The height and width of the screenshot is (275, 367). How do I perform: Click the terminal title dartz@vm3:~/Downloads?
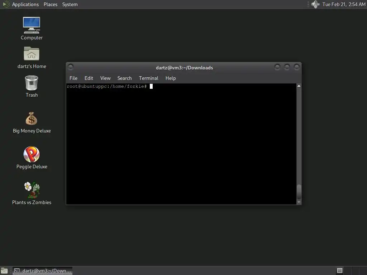point(185,68)
